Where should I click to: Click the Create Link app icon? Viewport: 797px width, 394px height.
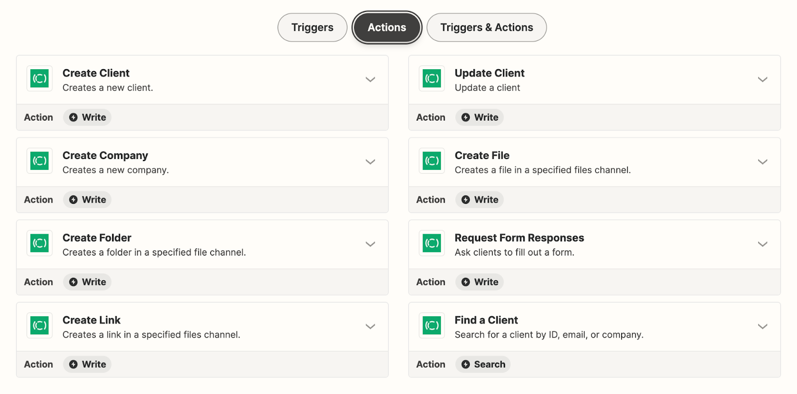pos(39,326)
